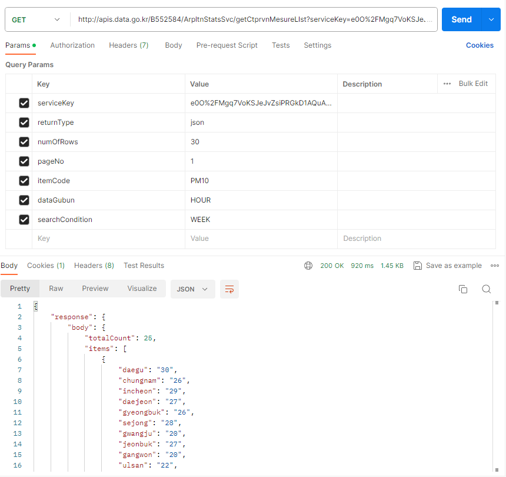Click the Query Params heading

29,65
